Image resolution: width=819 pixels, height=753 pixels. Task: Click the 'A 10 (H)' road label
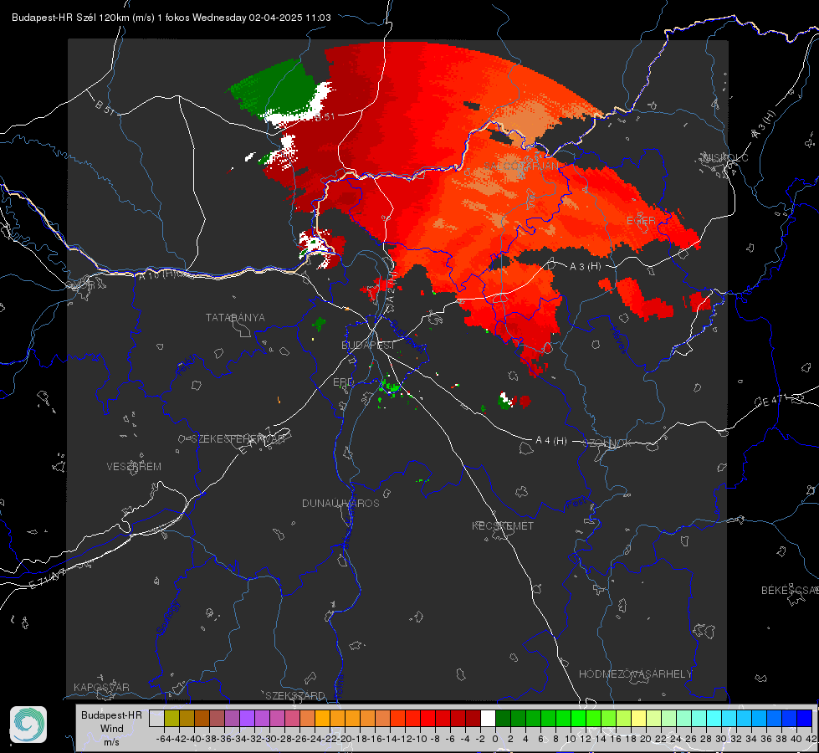[x=157, y=274]
